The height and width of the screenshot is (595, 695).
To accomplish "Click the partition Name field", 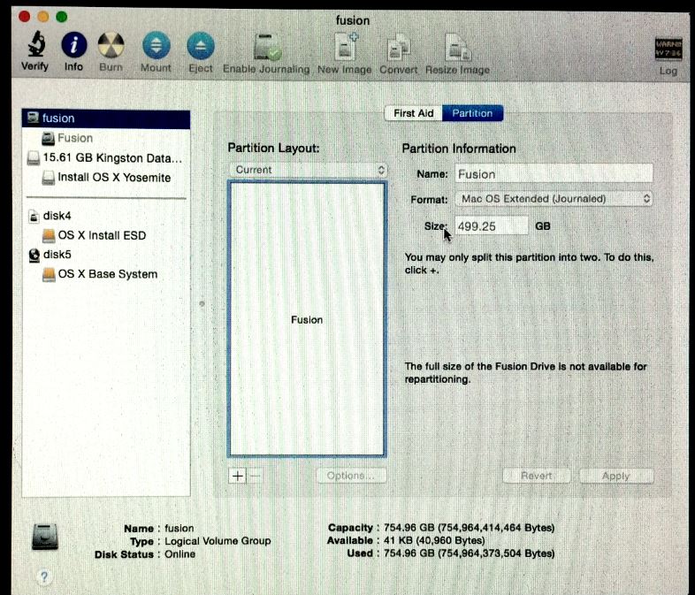I will [554, 174].
